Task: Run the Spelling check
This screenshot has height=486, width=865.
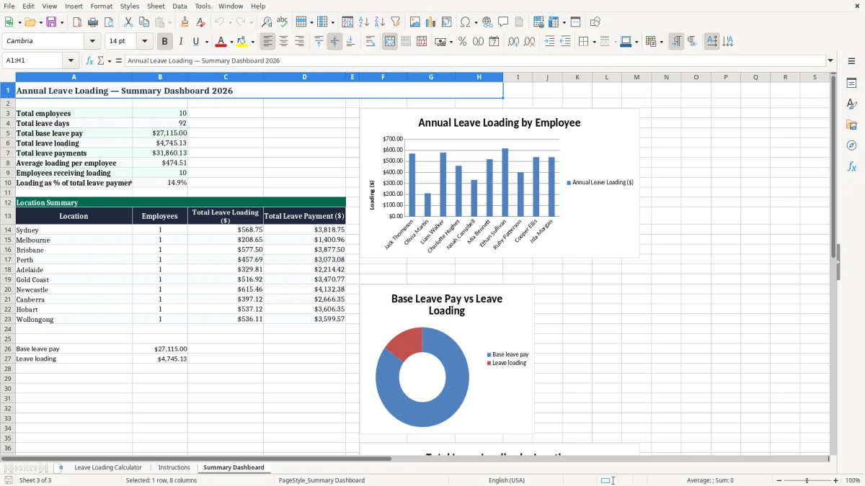Action: coord(283,22)
